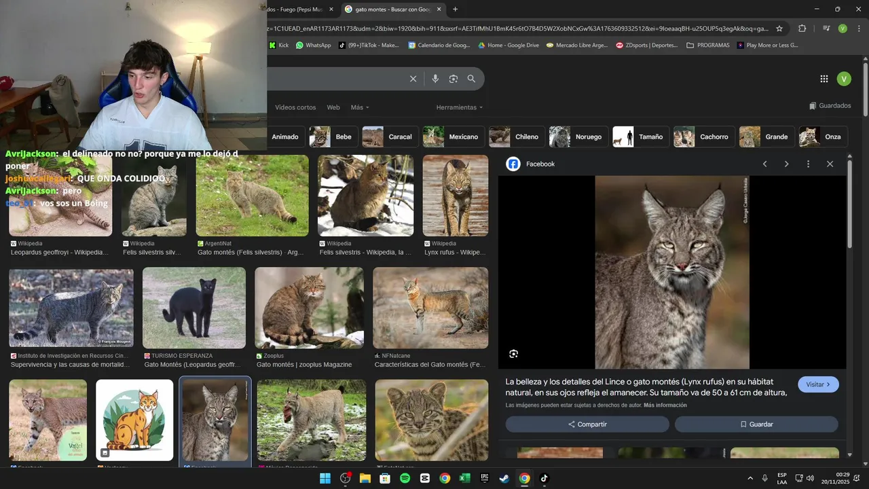Open the Google account avatar on the page
The height and width of the screenshot is (489, 869).
(x=844, y=79)
